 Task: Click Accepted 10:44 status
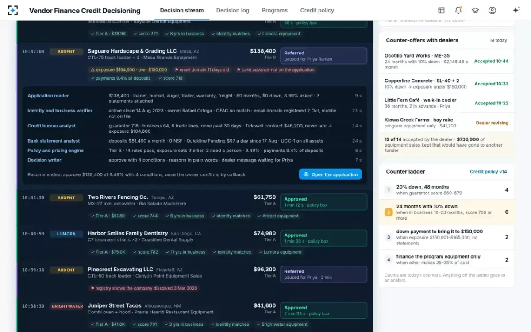pyautogui.click(x=491, y=62)
